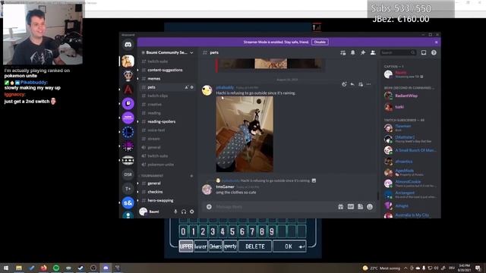
Task: Add channel to TOURNAMENT category
Action: tap(191, 176)
